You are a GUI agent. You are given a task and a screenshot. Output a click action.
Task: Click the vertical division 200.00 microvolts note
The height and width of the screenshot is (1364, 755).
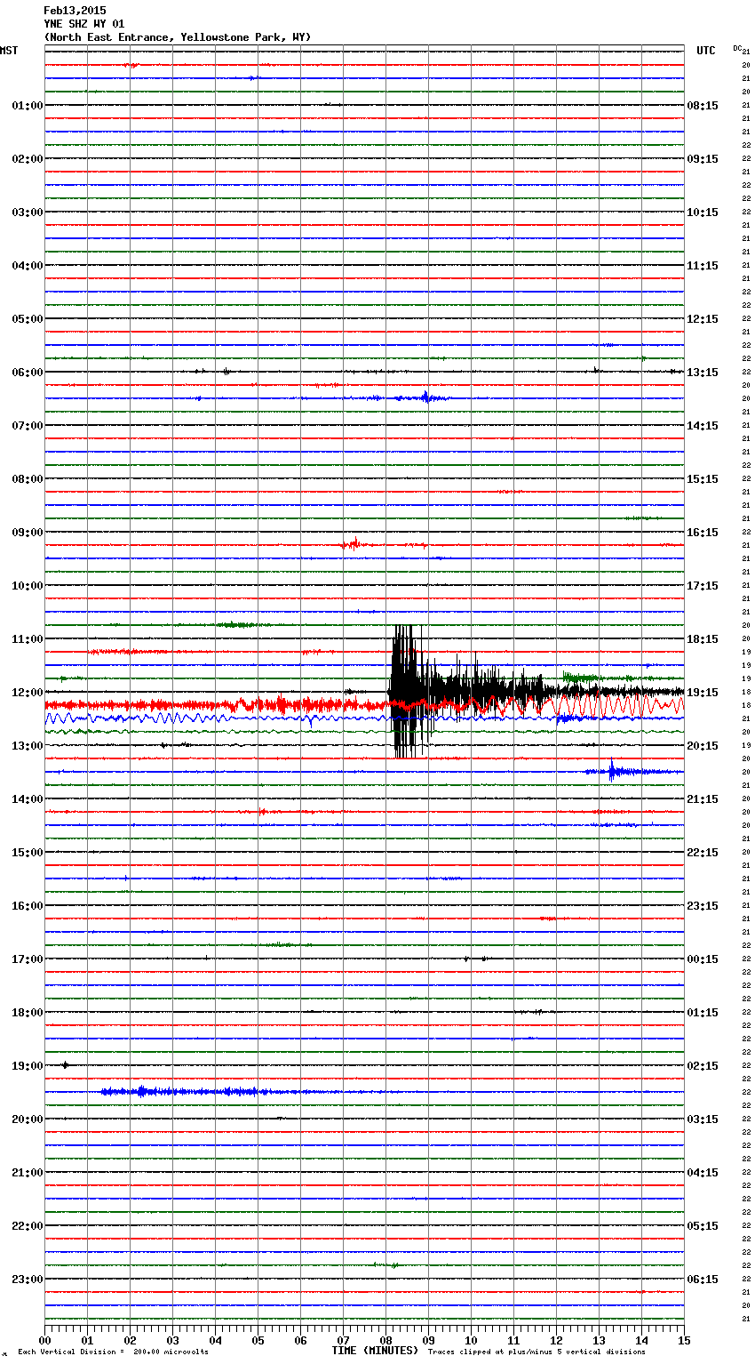[x=114, y=1352]
